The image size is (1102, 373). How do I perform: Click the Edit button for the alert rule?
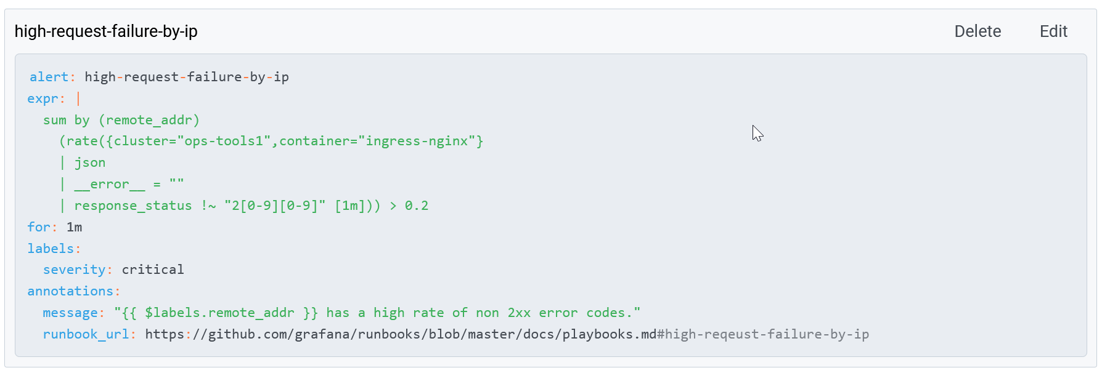click(x=1053, y=31)
